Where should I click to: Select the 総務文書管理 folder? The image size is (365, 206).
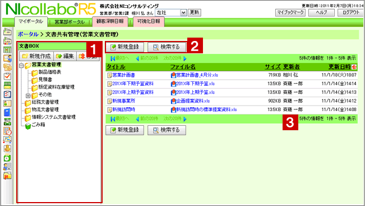[x=45, y=102]
